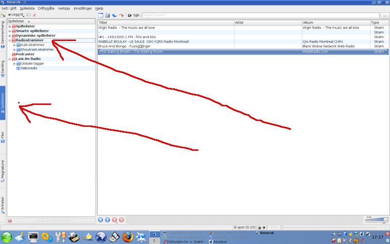
Task: Select Radiostrømmer in the tree
Action: click(x=30, y=41)
